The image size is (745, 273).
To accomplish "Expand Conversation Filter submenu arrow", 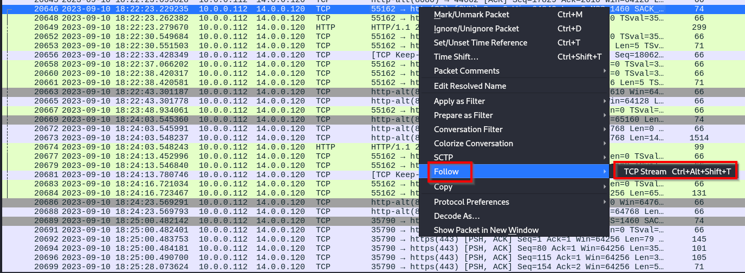I will pos(604,129).
